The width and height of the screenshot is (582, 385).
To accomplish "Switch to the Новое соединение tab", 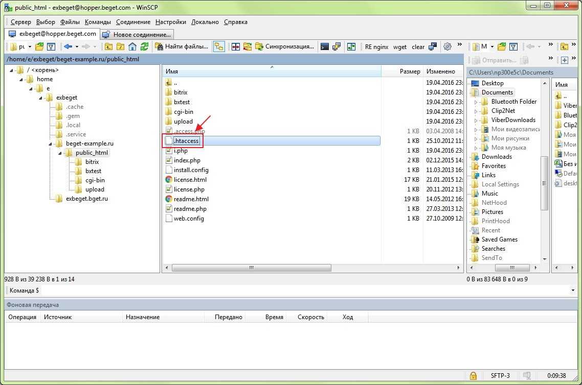I will click(137, 34).
